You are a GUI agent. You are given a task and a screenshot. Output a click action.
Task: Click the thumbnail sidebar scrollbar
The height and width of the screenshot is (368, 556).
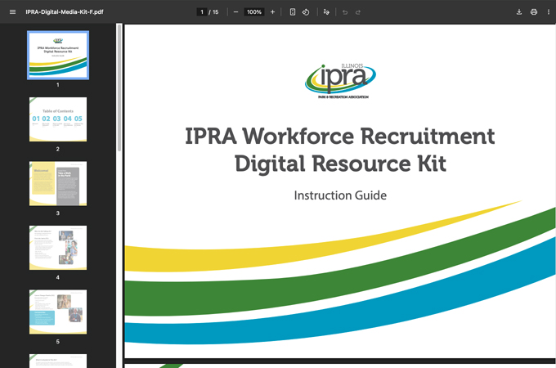pyautogui.click(x=119, y=88)
